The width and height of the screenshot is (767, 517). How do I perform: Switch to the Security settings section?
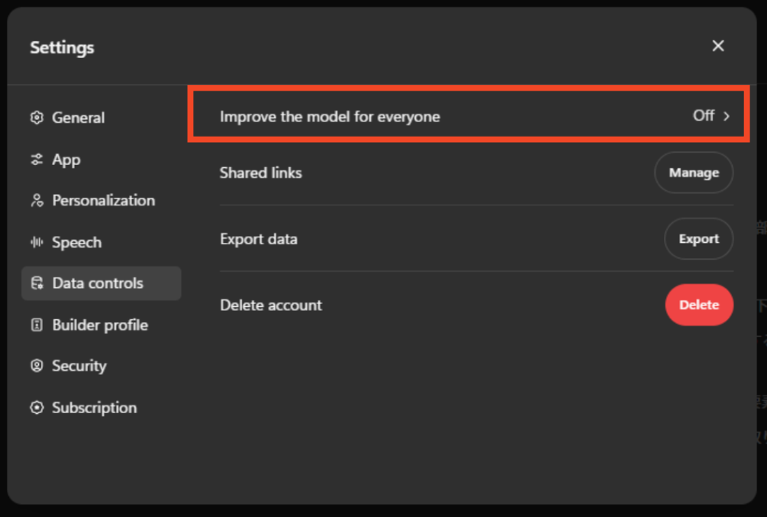(79, 366)
